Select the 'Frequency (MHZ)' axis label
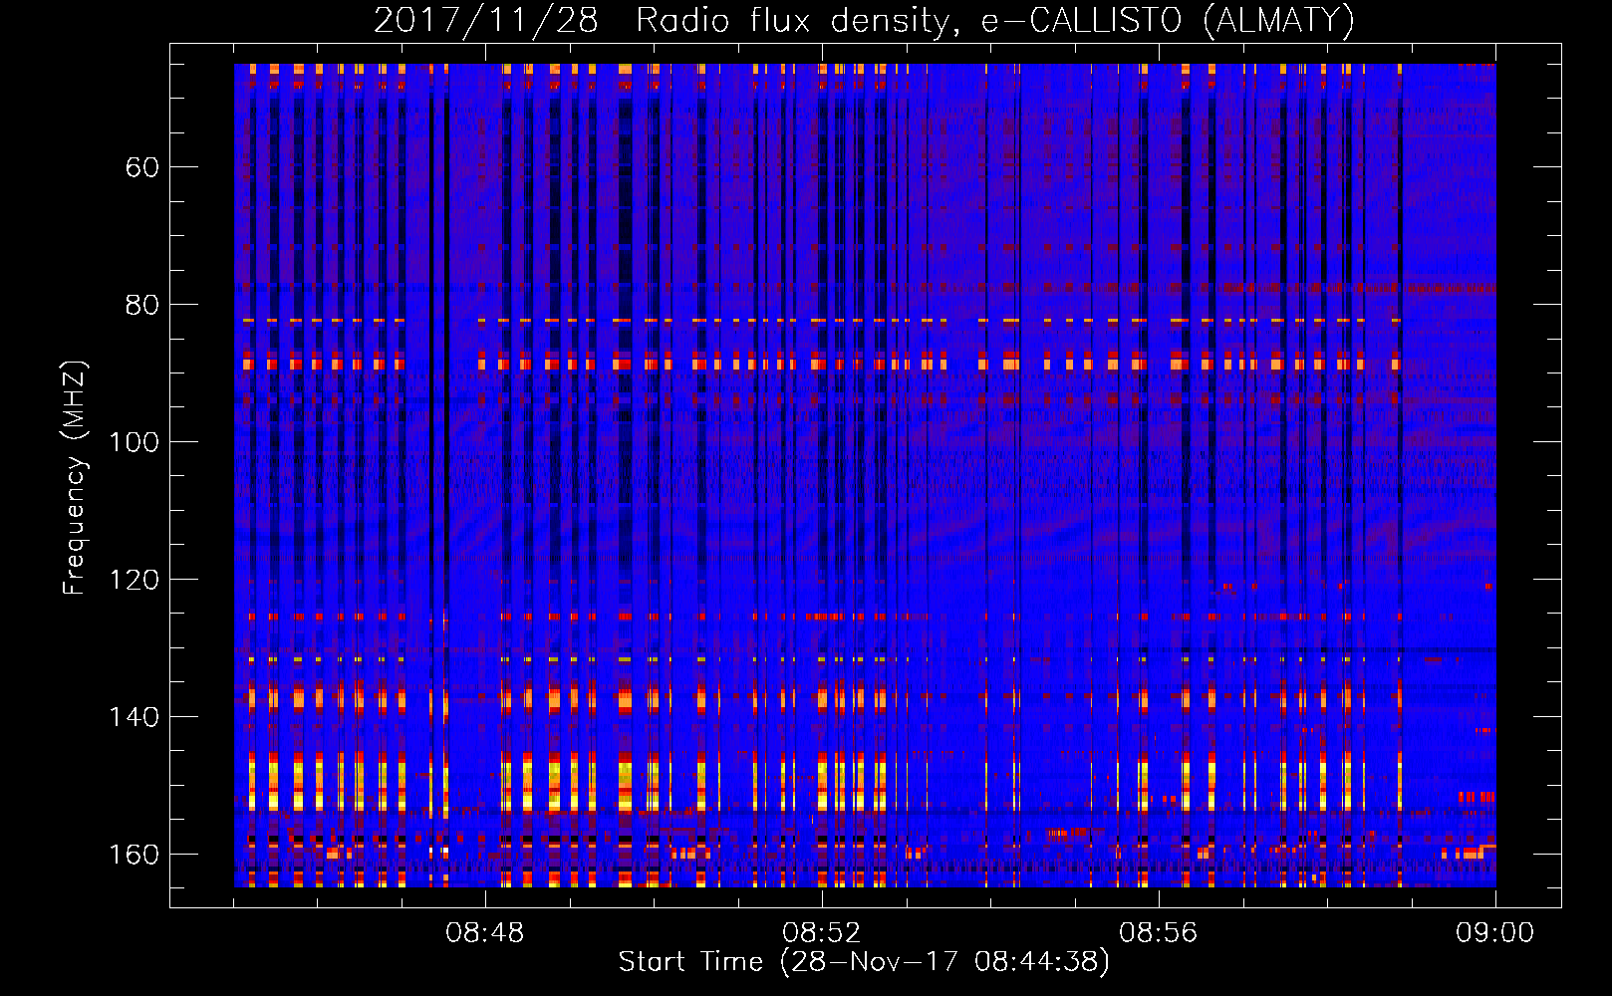The width and height of the screenshot is (1612, 996). click(75, 477)
